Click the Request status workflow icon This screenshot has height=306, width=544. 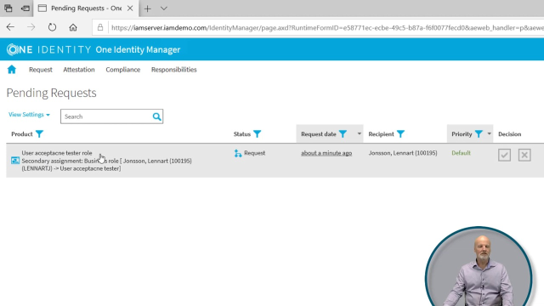click(x=238, y=153)
